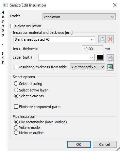Click the dialog window icon in title bar
120x151 pixels.
coord(6,5)
